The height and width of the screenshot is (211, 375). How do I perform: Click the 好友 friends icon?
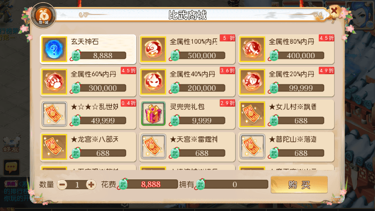point(11,144)
